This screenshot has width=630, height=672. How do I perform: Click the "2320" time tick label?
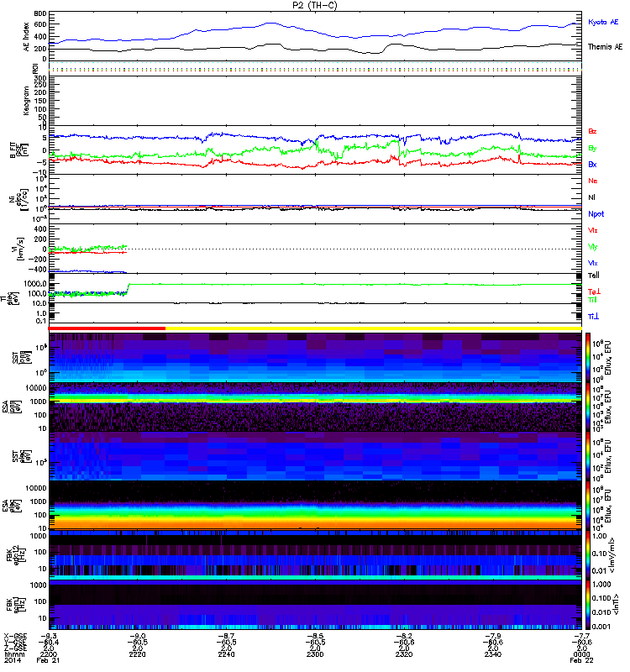pyautogui.click(x=404, y=654)
